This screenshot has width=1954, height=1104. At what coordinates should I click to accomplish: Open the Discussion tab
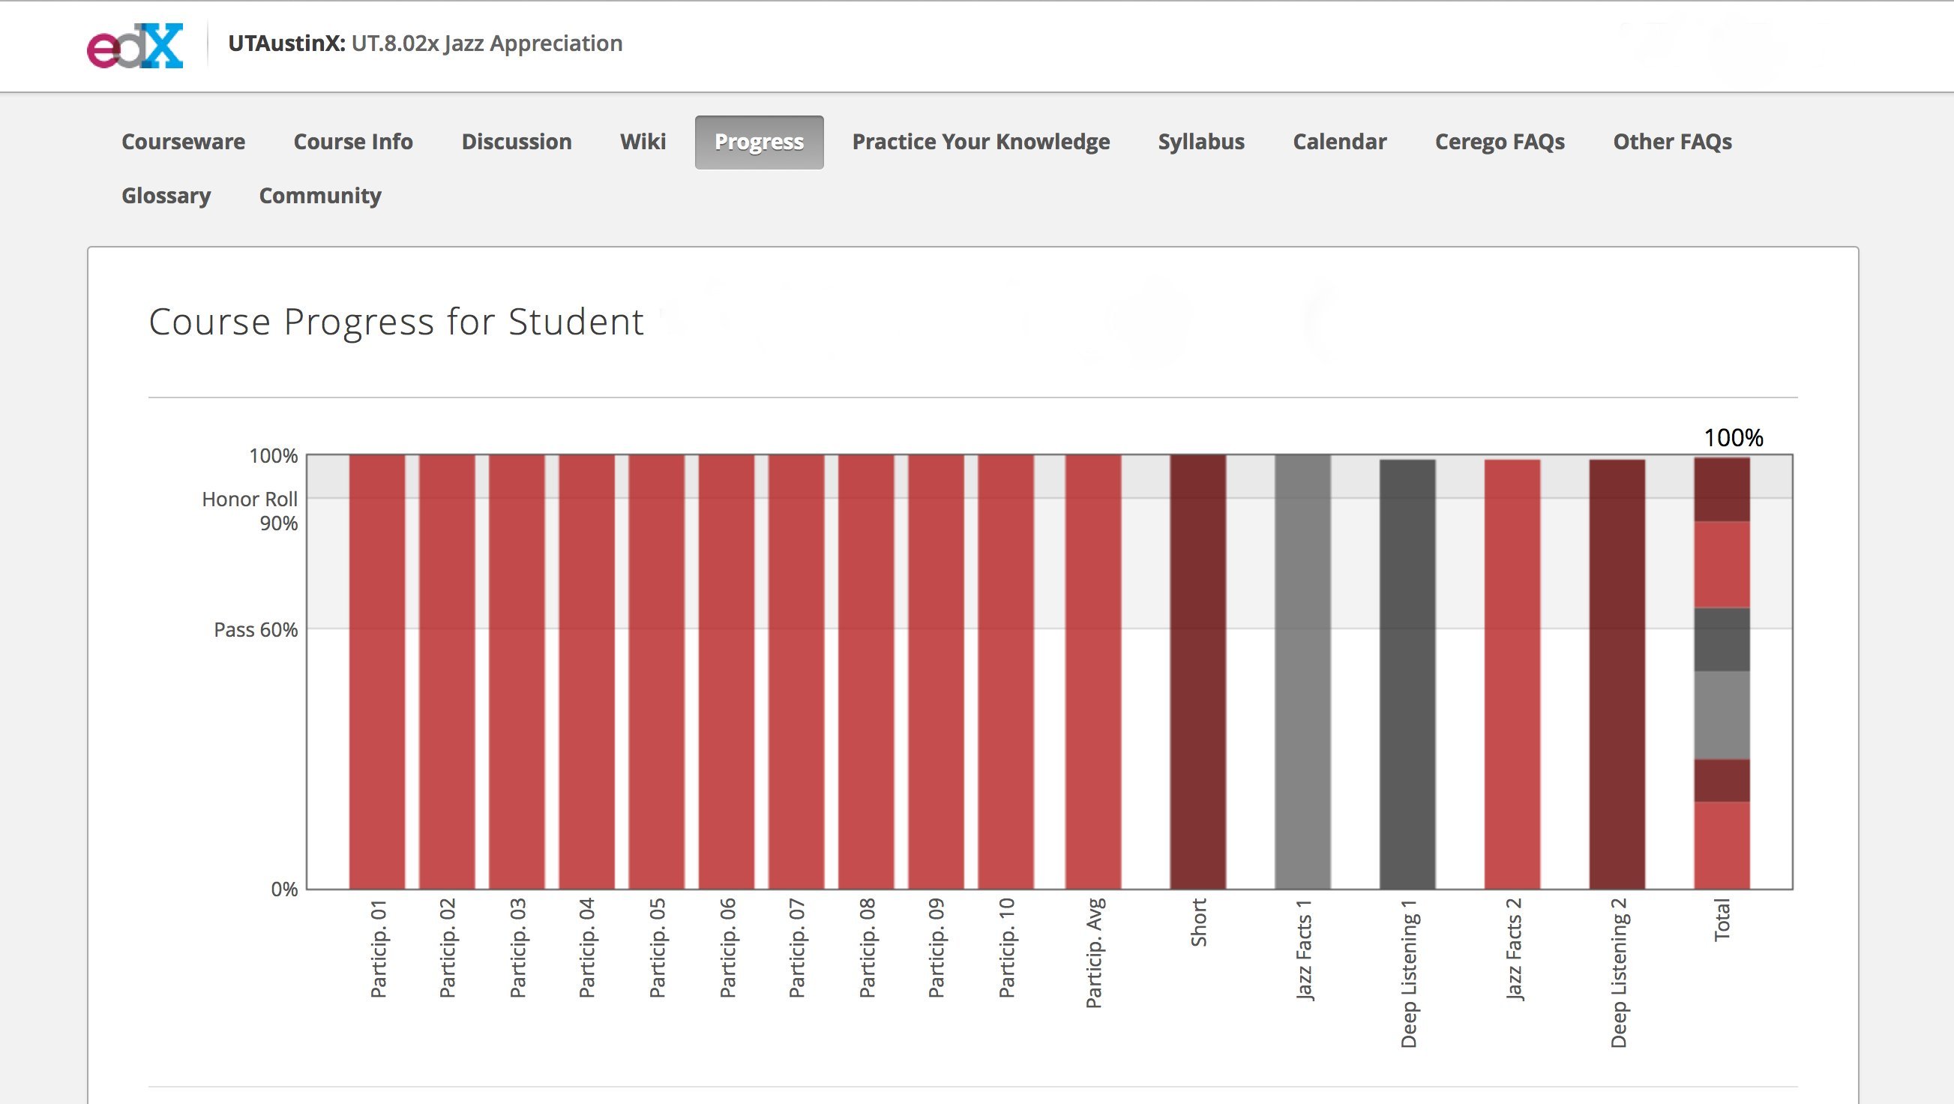[x=517, y=142]
